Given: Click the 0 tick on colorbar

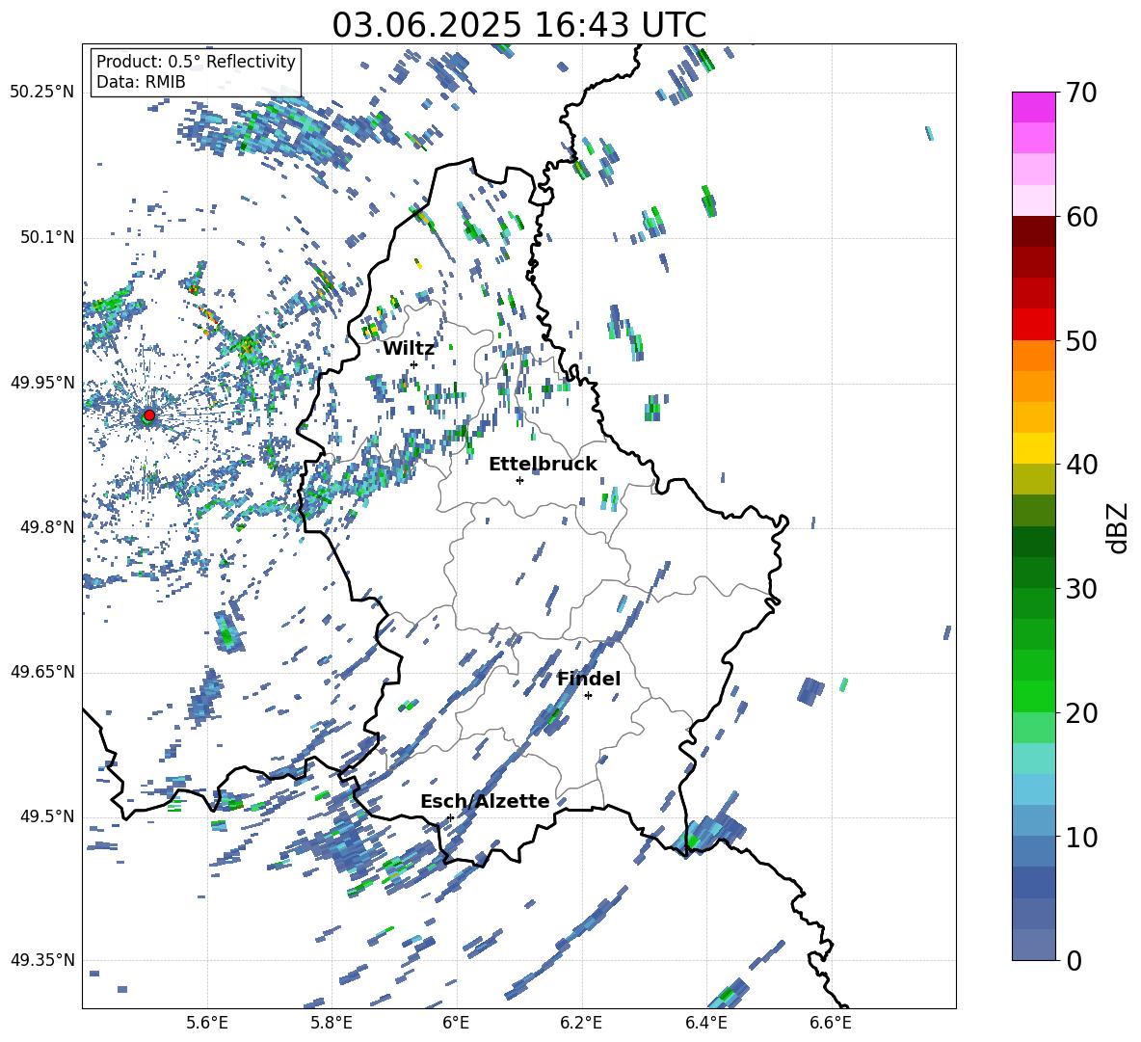Looking at the screenshot, I should pyautogui.click(x=1074, y=960).
